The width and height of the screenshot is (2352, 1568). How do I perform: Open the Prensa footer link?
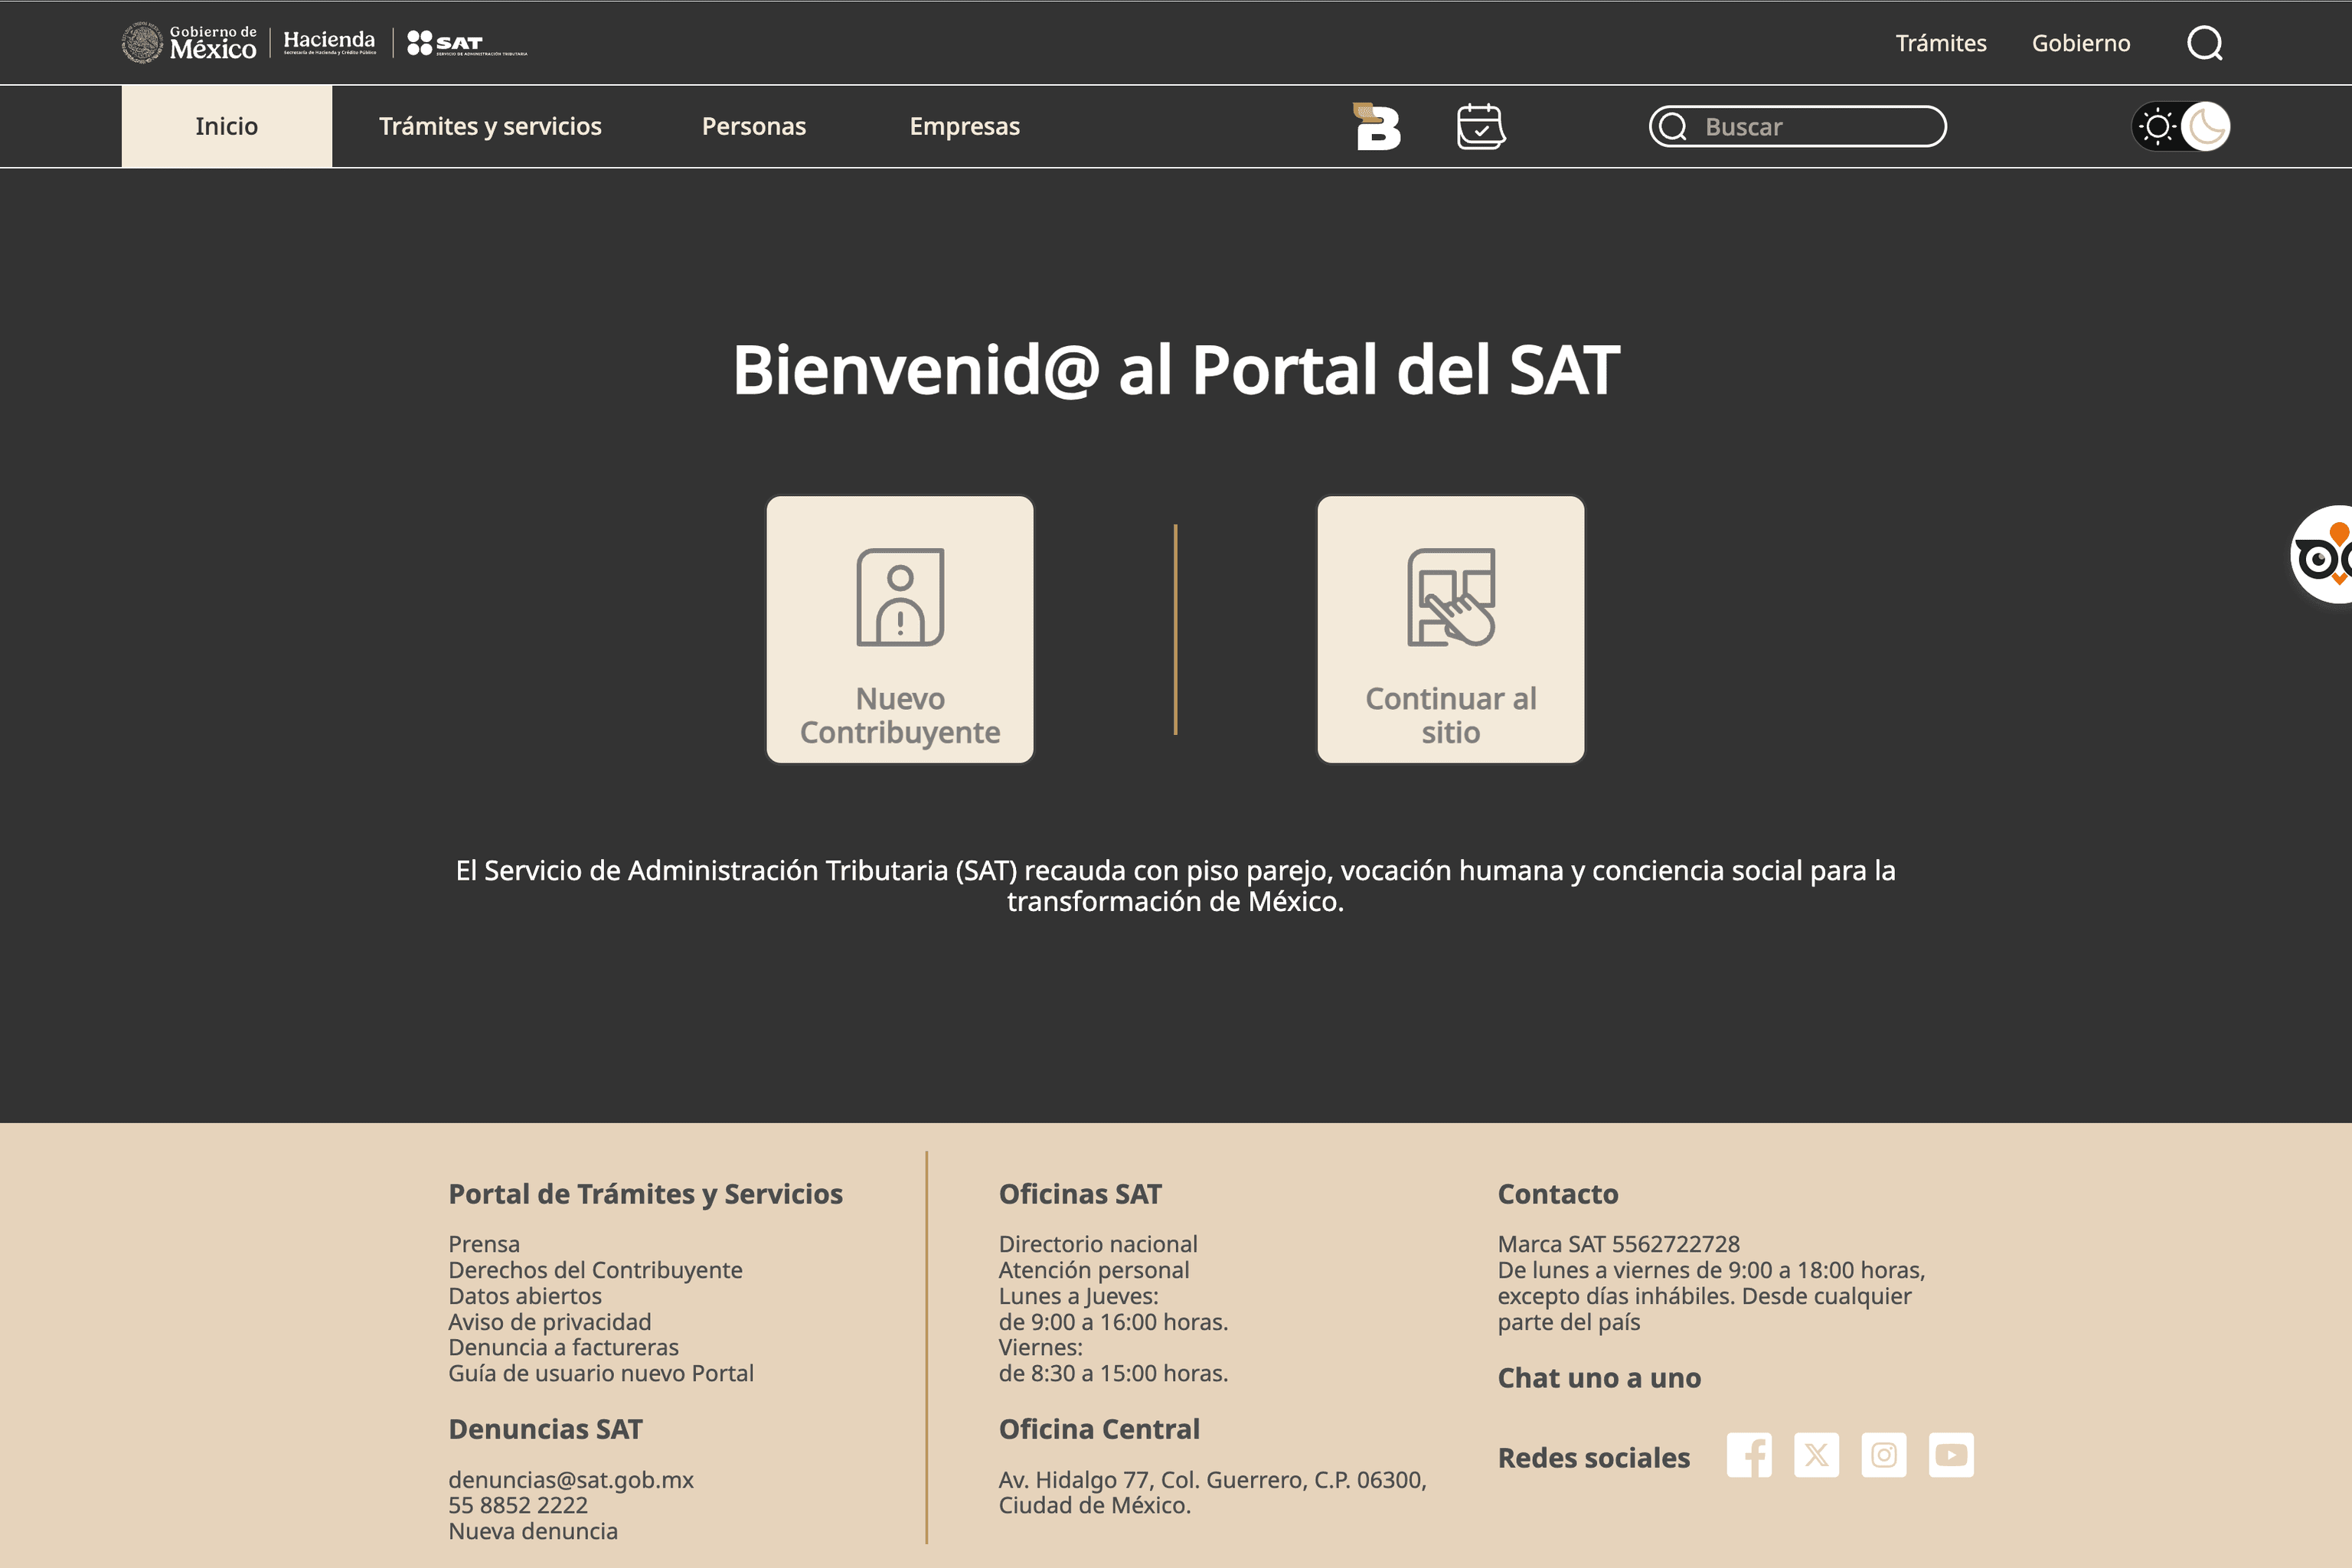pos(484,1244)
